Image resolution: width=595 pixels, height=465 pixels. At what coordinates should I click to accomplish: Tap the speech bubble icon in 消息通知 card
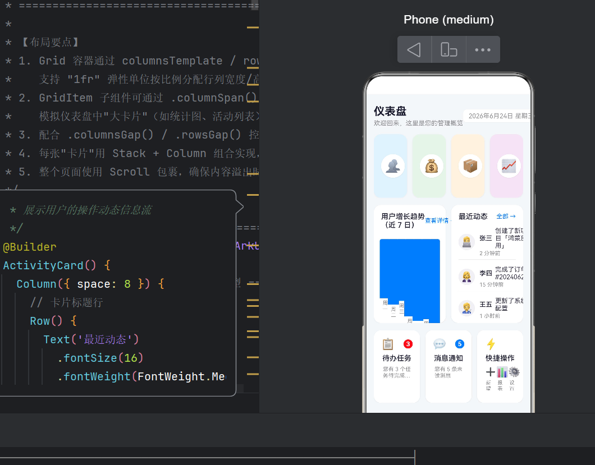tap(440, 344)
